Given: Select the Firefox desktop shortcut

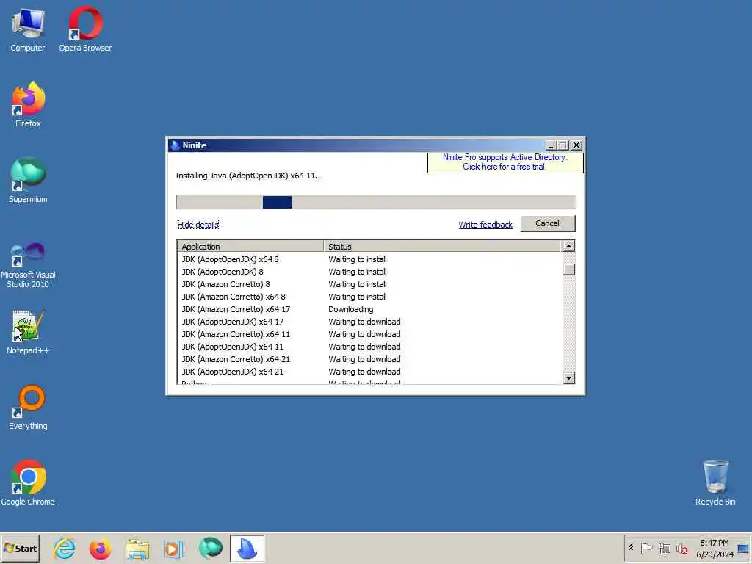Looking at the screenshot, I should coord(28,104).
